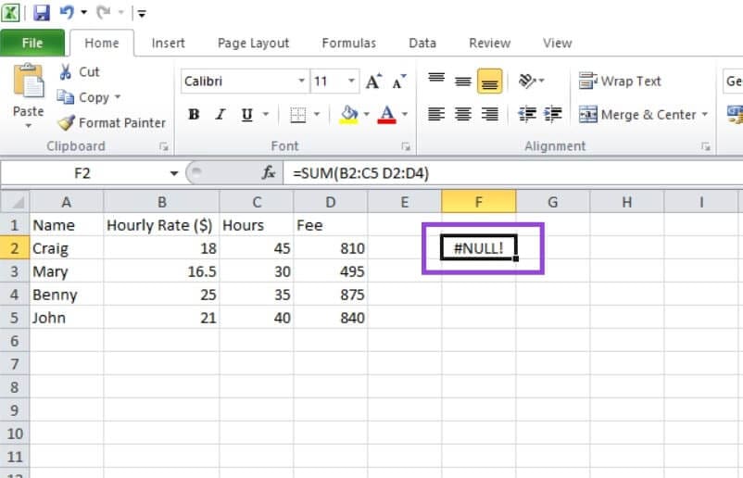This screenshot has height=478, width=743.
Task: Click the Cut scissors icon
Action: pyautogui.click(x=67, y=72)
